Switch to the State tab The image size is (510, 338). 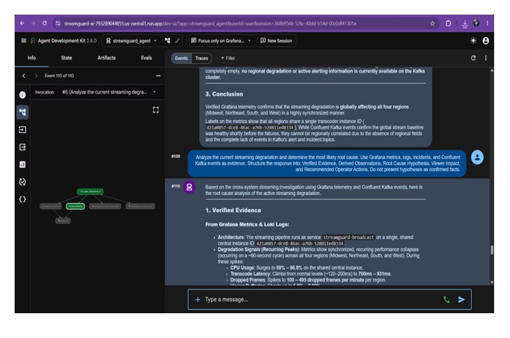tap(66, 58)
